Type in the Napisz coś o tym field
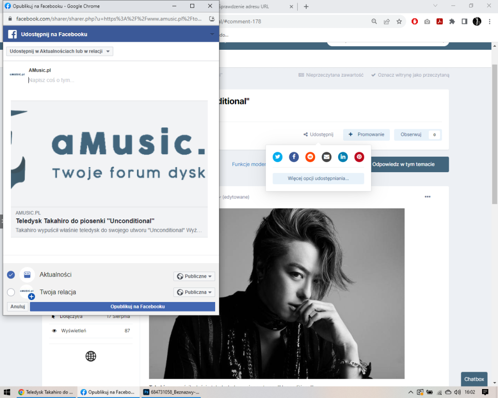Viewport: 498px width, 398px height. click(x=115, y=80)
